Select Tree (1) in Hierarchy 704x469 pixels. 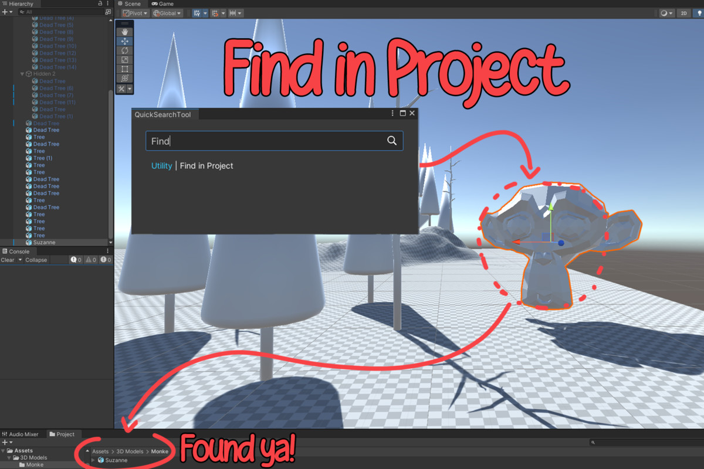point(43,158)
